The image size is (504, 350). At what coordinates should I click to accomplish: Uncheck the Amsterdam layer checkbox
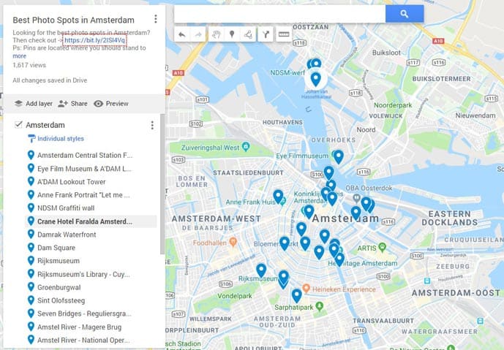pyautogui.click(x=18, y=125)
